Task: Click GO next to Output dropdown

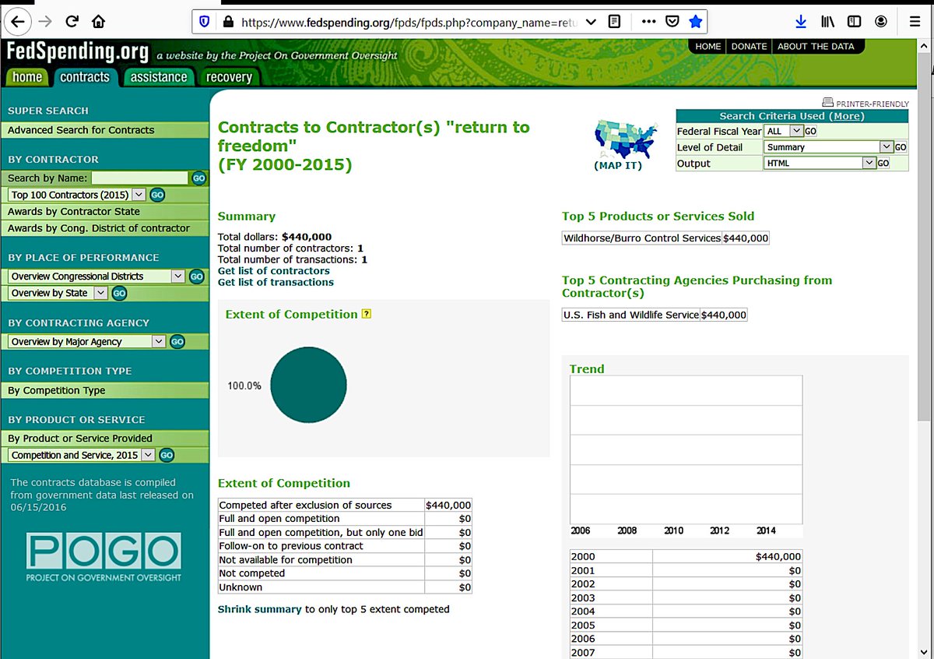Action: (883, 164)
